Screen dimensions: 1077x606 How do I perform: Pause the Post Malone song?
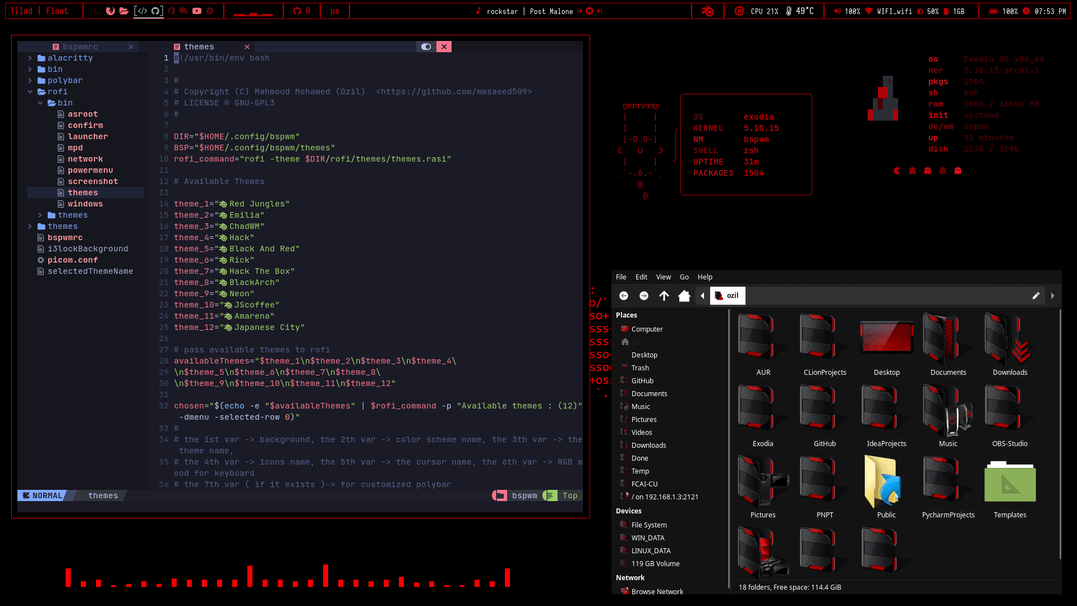point(590,11)
